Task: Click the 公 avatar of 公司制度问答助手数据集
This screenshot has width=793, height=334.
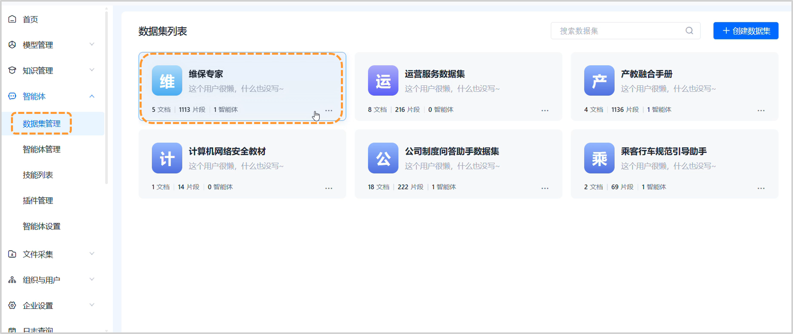Action: pyautogui.click(x=383, y=158)
